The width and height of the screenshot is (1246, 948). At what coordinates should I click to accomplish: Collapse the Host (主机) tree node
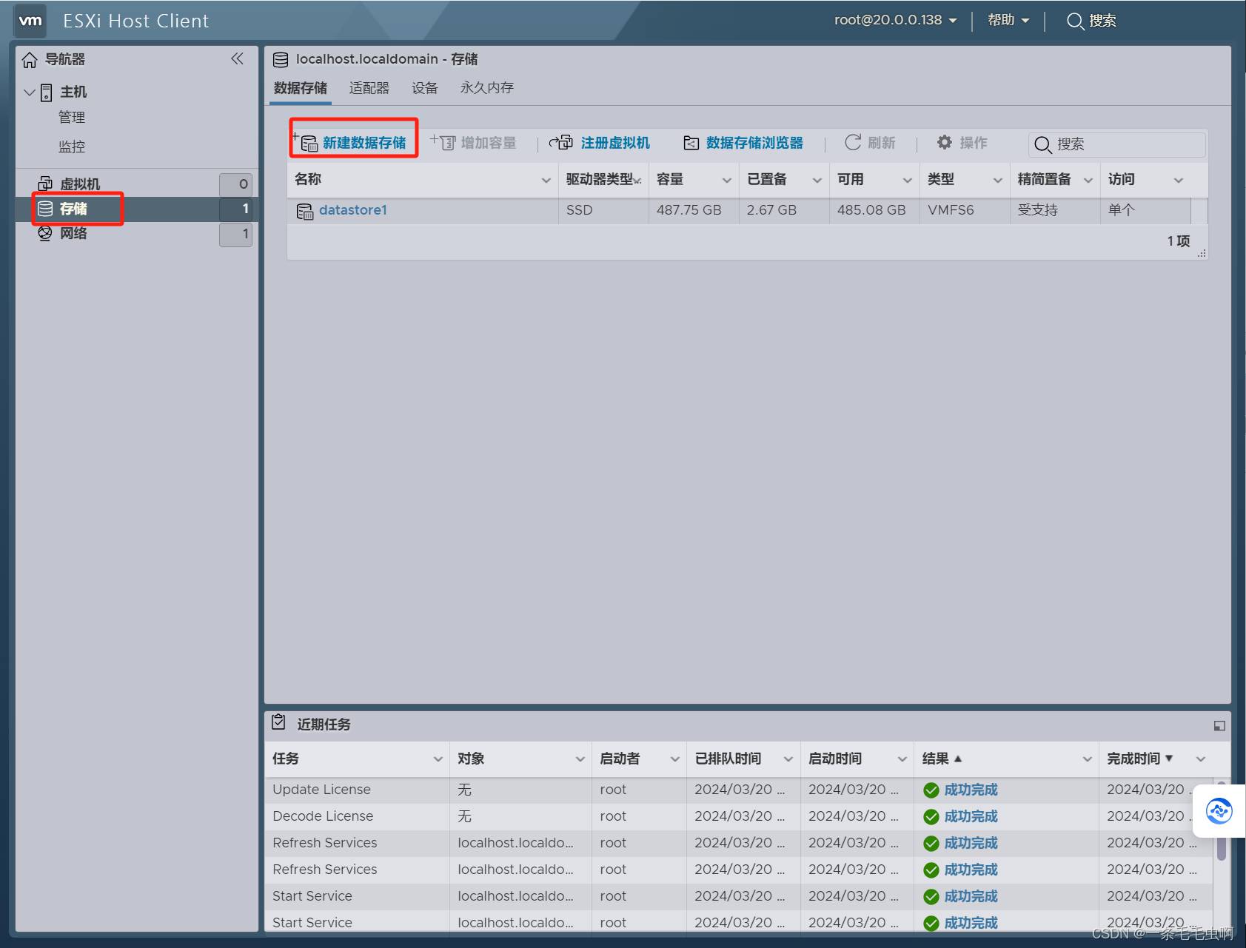click(30, 93)
